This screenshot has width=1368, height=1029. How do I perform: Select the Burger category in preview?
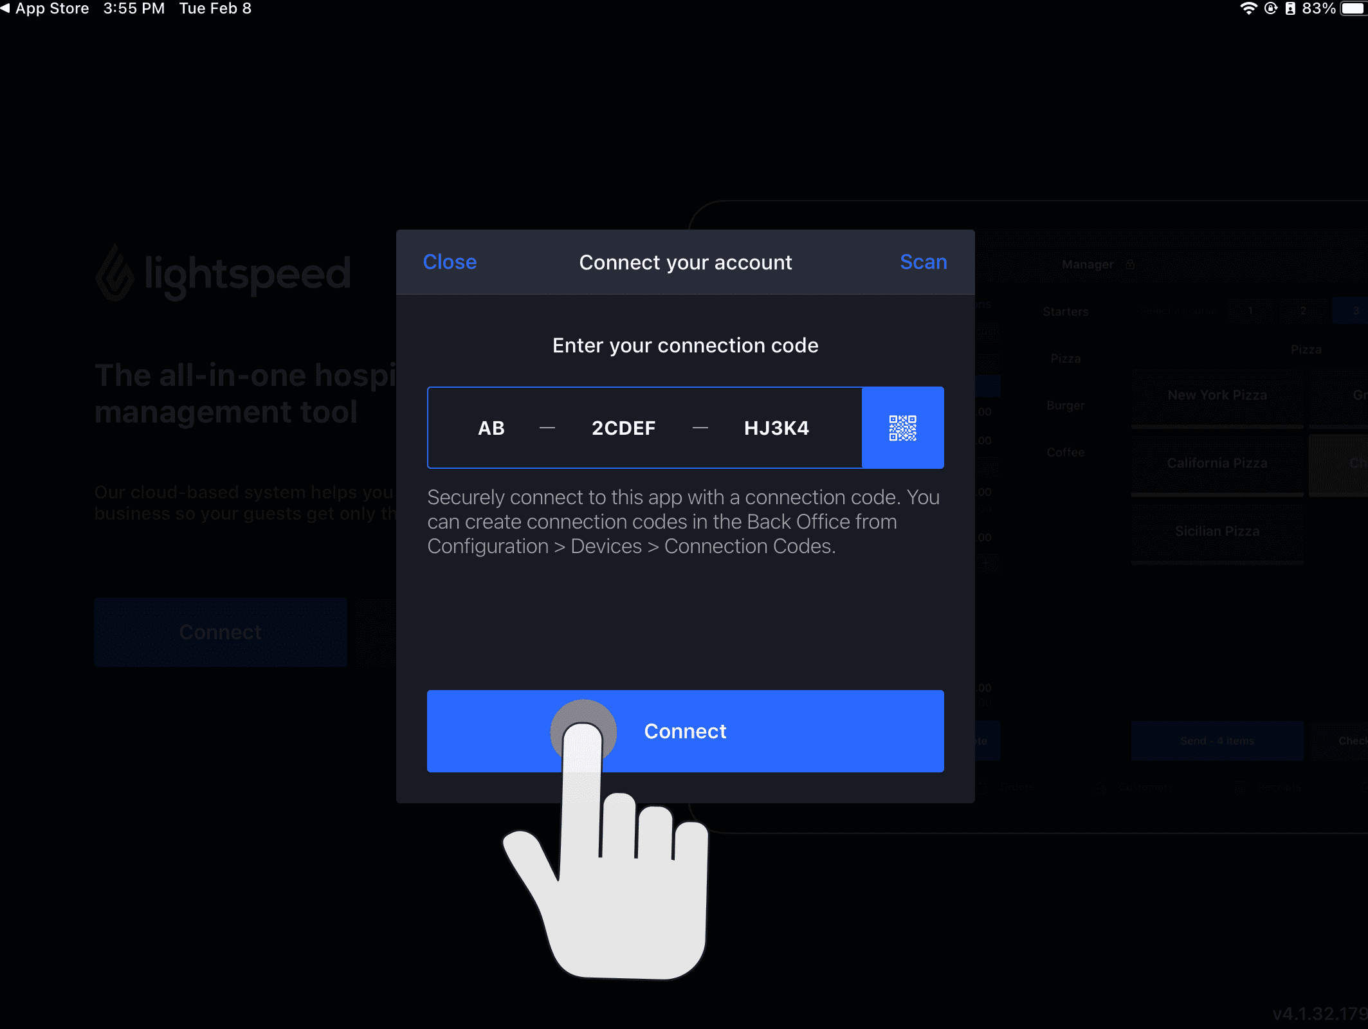tap(1065, 406)
